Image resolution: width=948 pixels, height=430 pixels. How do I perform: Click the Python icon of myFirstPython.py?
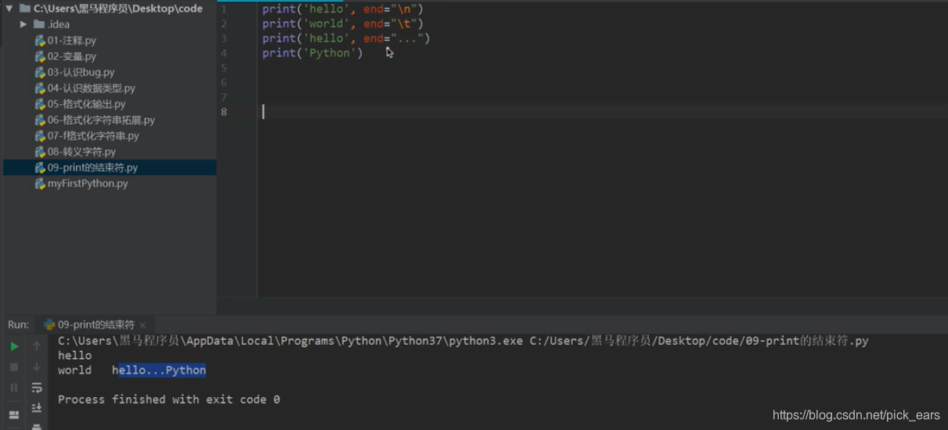pyautogui.click(x=40, y=184)
